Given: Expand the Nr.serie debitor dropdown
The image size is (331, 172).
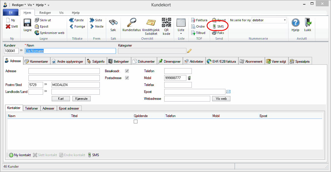Looking at the screenshot, I should 285,20.
